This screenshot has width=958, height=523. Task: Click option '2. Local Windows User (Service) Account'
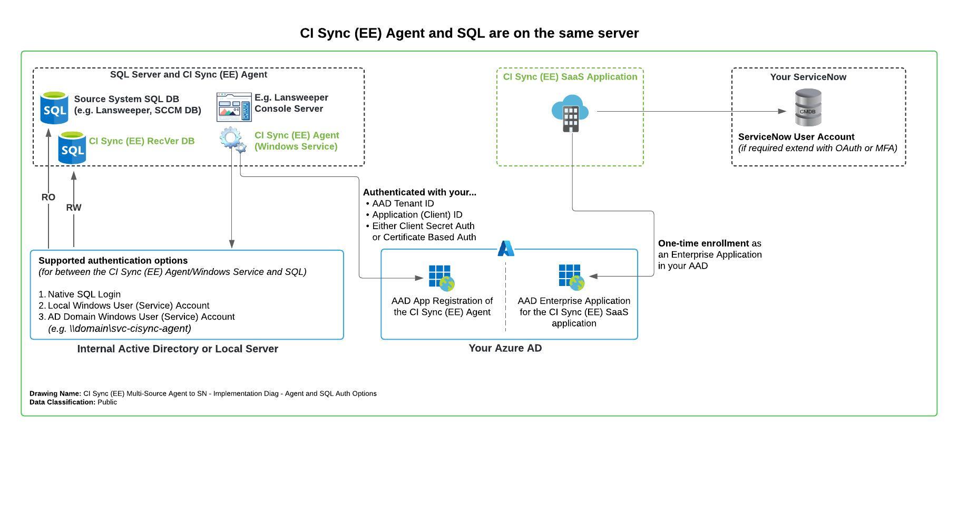click(x=124, y=305)
